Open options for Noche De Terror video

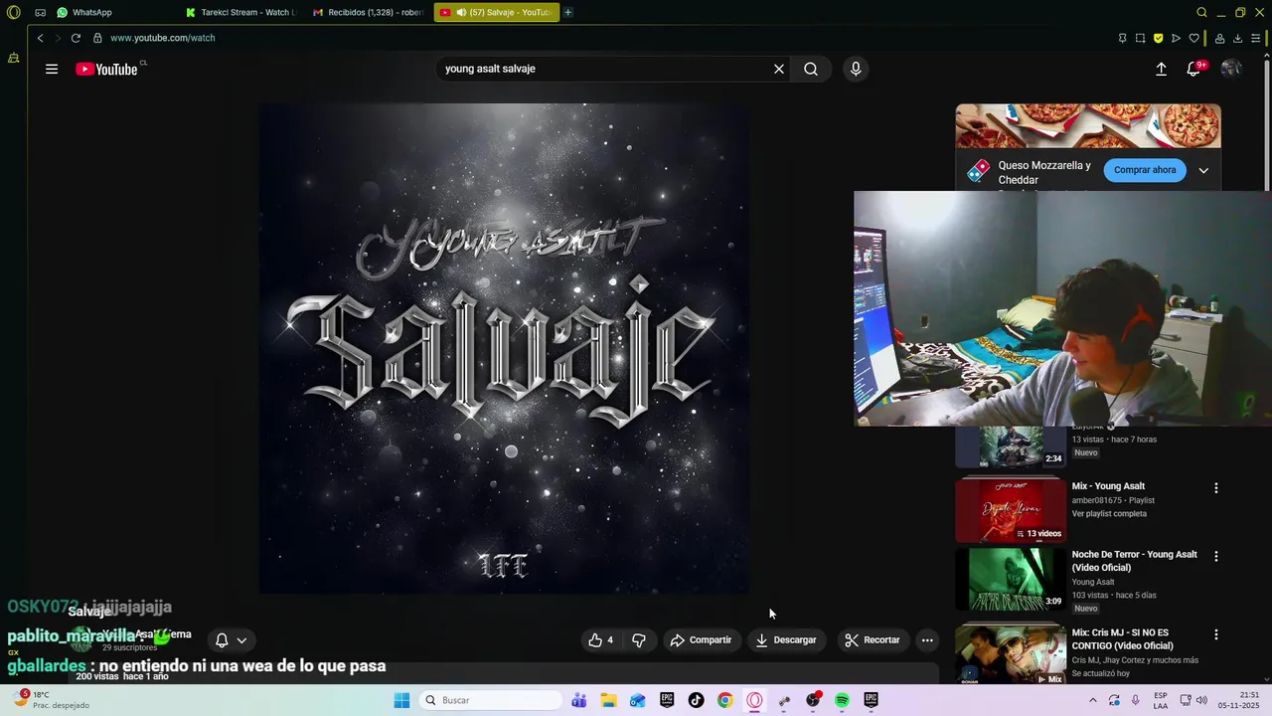click(1215, 556)
